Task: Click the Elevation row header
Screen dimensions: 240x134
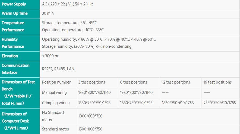Action: click(x=10, y=56)
